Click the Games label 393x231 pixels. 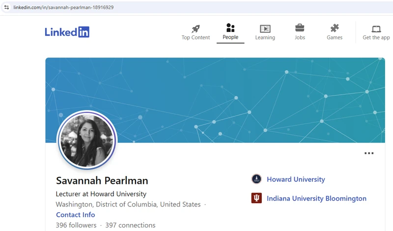(x=335, y=37)
